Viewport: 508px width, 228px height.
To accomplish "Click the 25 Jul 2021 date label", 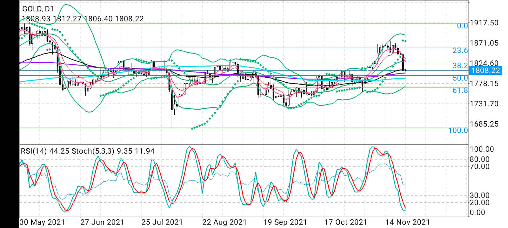I will (x=162, y=222).
